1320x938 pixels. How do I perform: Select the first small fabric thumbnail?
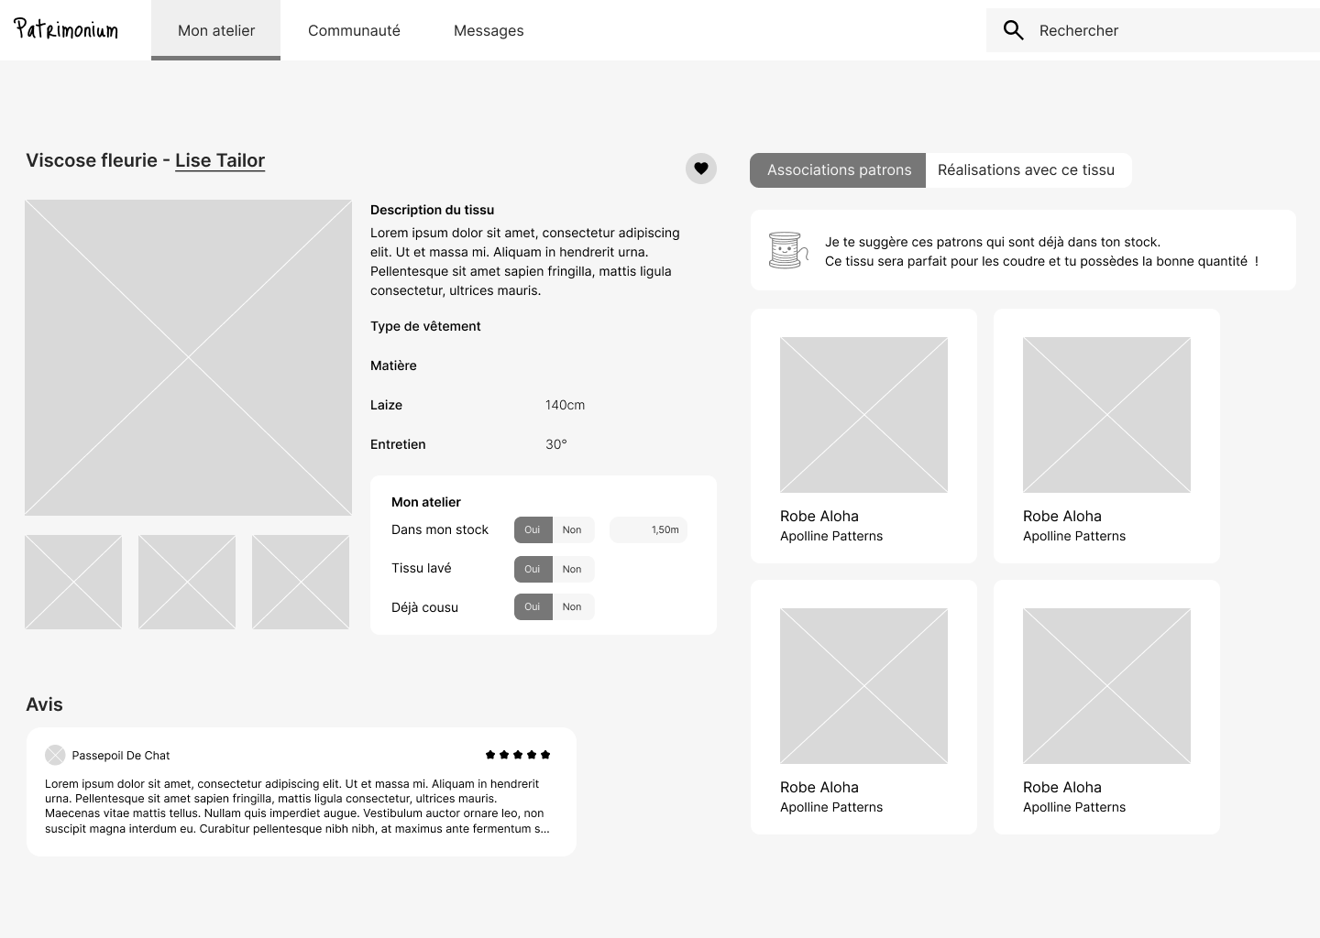pyautogui.click(x=73, y=582)
